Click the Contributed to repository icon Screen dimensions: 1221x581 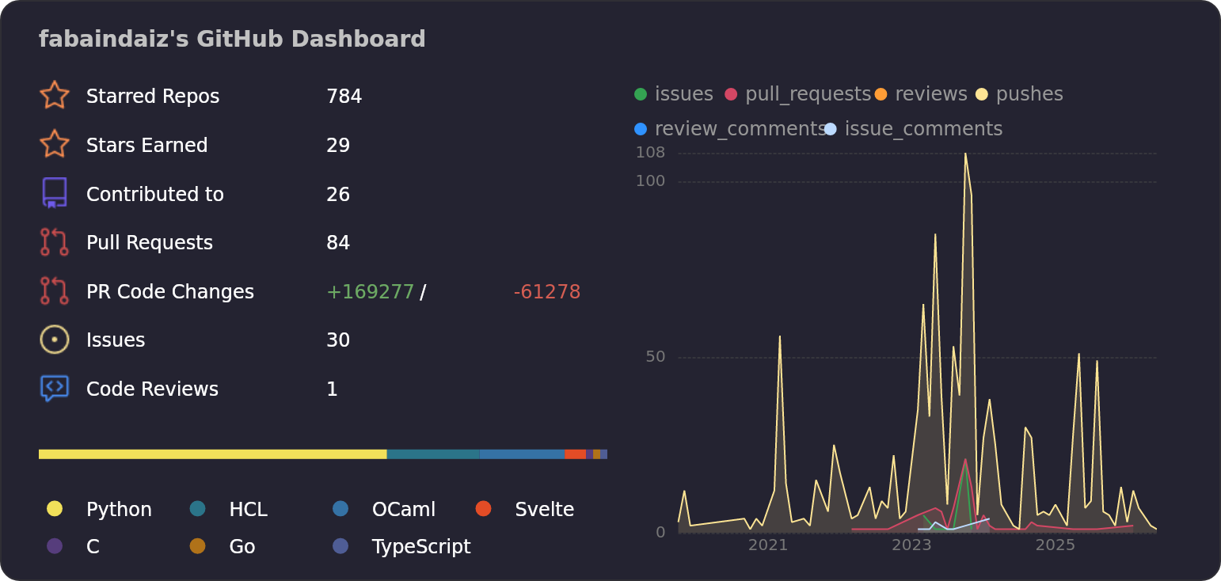click(54, 193)
